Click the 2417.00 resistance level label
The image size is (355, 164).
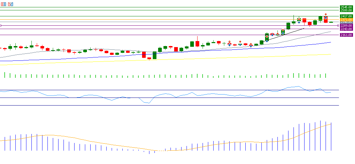346,16
